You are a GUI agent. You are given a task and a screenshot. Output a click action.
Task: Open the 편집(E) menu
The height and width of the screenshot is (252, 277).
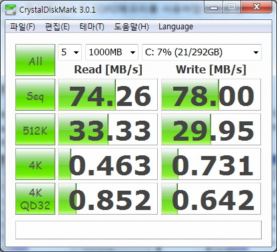click(x=57, y=27)
